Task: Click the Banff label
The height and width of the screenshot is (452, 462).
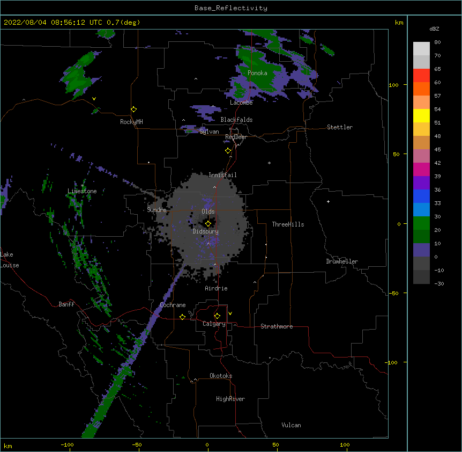Action: coord(66,304)
